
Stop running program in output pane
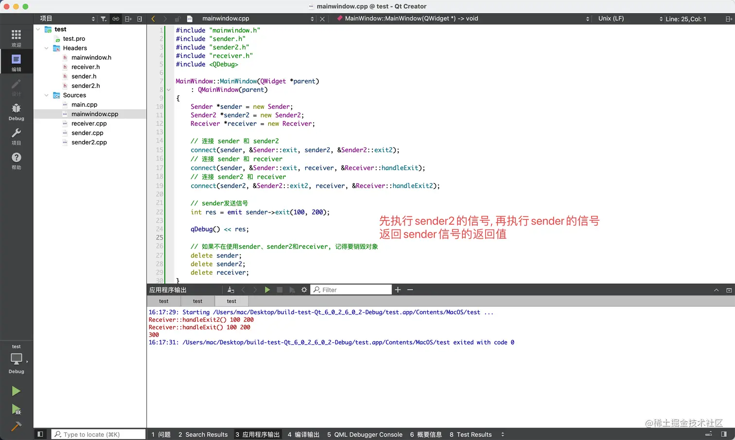(x=280, y=290)
